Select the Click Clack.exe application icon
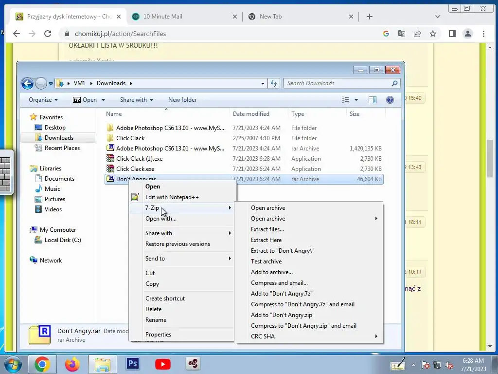The image size is (498, 374). tap(110, 168)
